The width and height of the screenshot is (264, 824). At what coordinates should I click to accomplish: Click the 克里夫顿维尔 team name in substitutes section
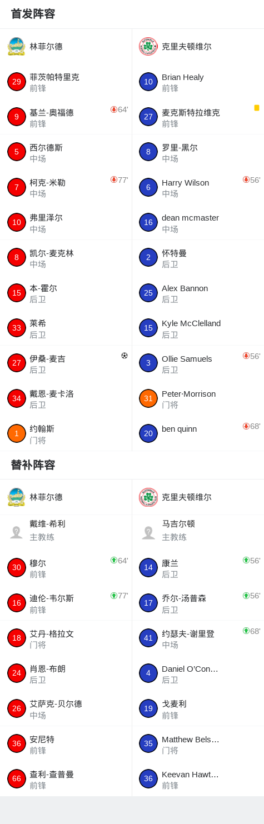click(x=187, y=497)
